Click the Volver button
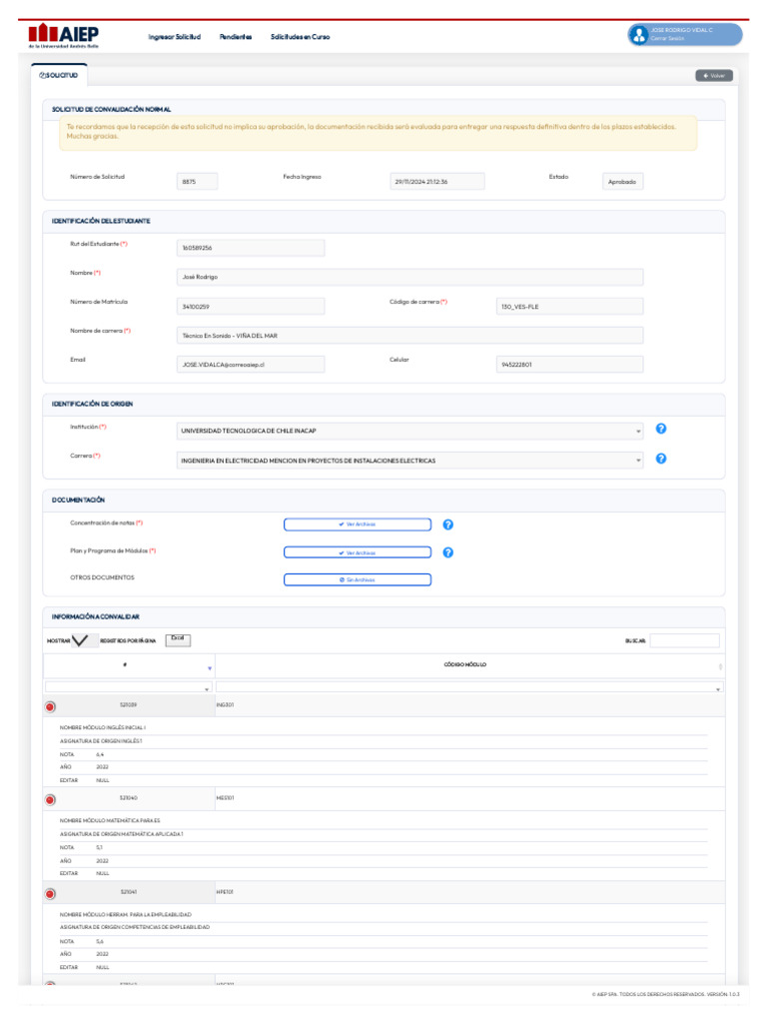 pyautogui.click(x=713, y=76)
